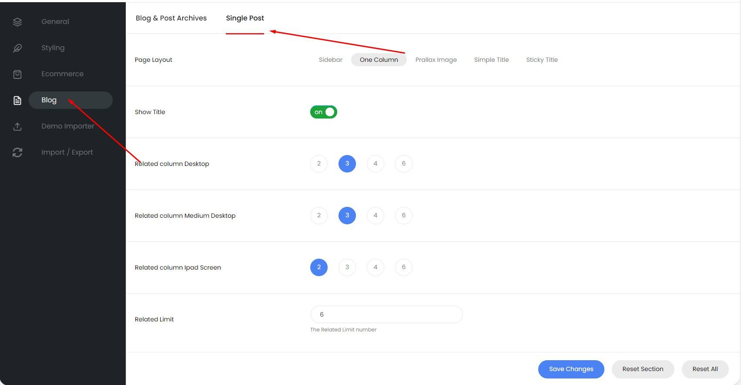Switch to Blog & Post Archives tab

click(171, 18)
